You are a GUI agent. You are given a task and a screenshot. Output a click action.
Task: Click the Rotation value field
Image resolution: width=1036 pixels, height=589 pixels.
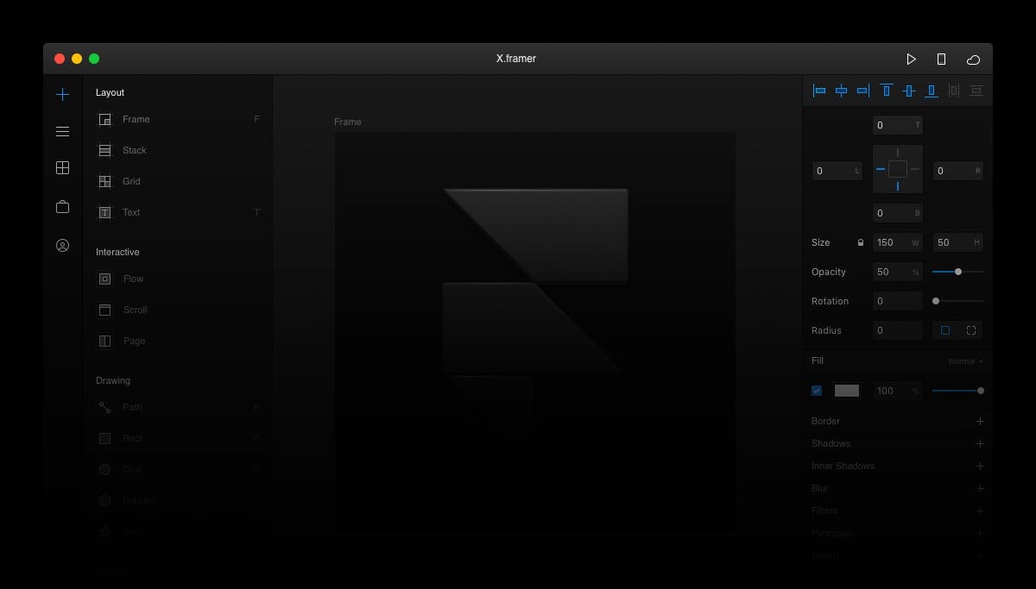[x=898, y=301]
